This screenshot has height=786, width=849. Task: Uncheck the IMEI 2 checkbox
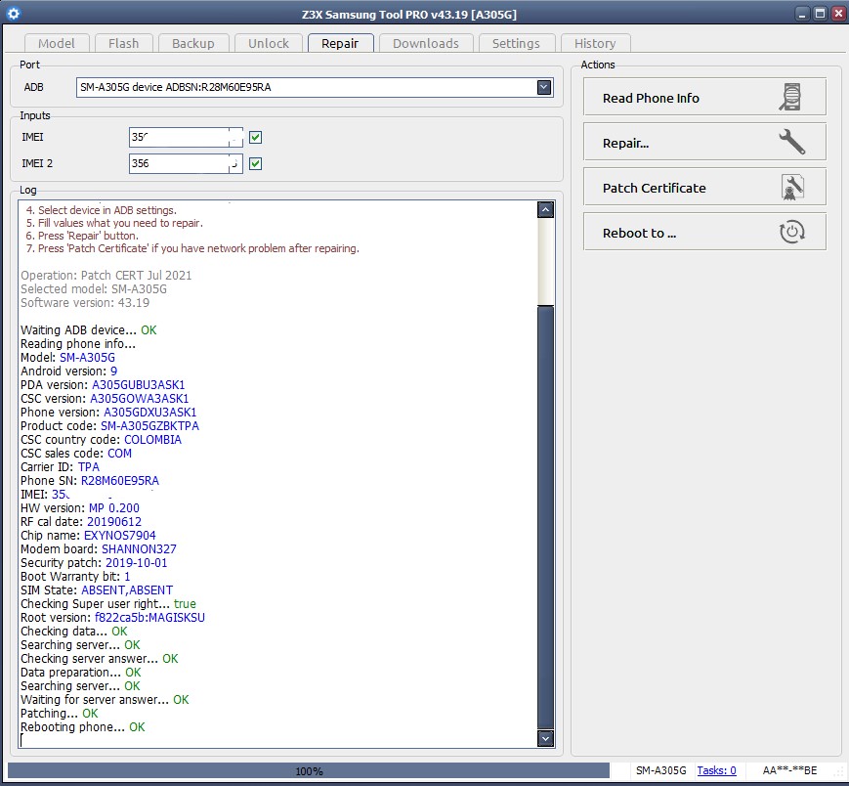[256, 163]
